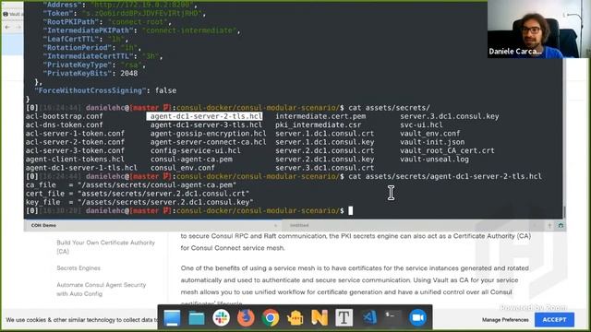The width and height of the screenshot is (591, 332).
Task: Select the COH Demo terminal tab
Action: pyautogui.click(x=152, y=225)
